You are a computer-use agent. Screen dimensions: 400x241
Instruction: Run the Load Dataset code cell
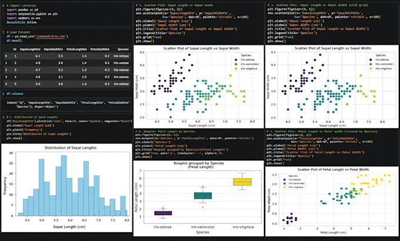(3, 32)
